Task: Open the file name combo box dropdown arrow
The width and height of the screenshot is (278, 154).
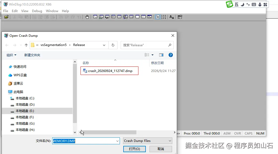Action: click(x=117, y=141)
